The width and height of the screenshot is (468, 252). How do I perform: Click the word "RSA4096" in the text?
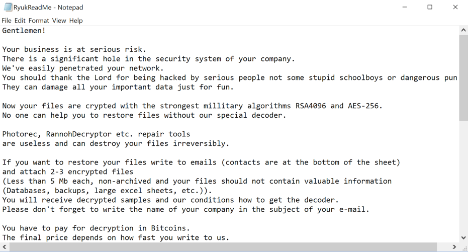[x=311, y=106]
